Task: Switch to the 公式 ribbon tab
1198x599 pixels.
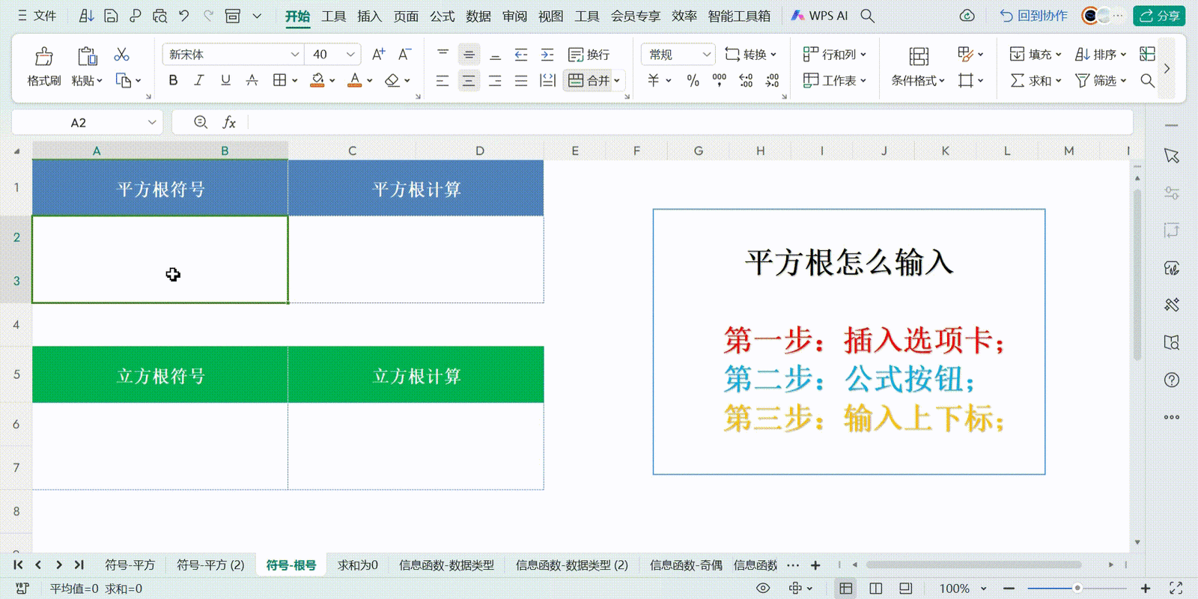Action: pos(442,16)
